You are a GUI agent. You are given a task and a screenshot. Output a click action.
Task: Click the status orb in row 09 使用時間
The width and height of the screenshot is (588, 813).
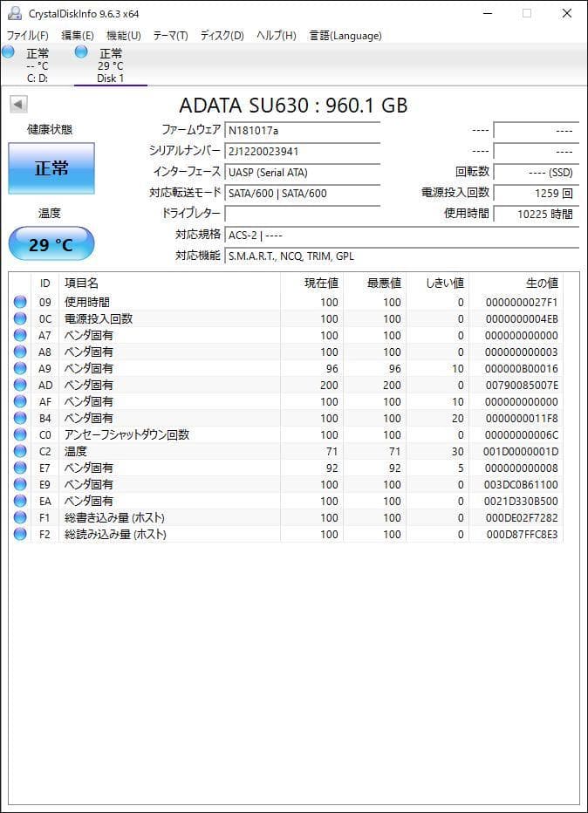(20, 302)
